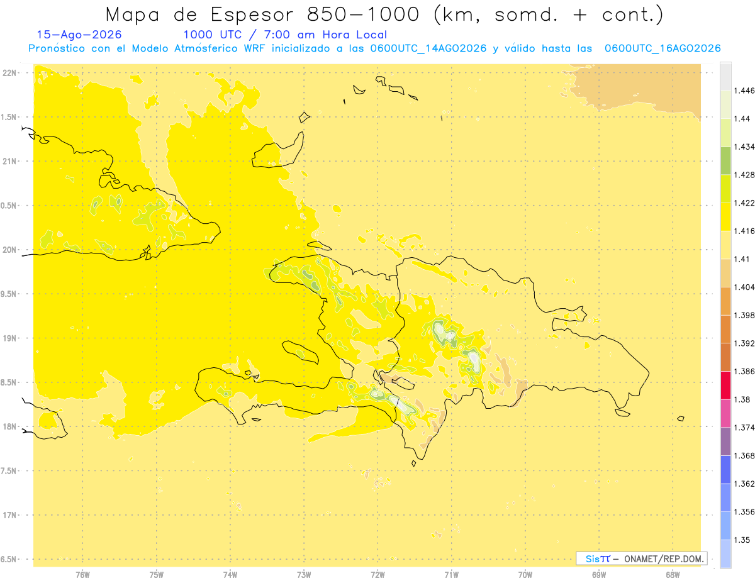Click the dark blue band between 1.362 and 1.368

click(725, 469)
